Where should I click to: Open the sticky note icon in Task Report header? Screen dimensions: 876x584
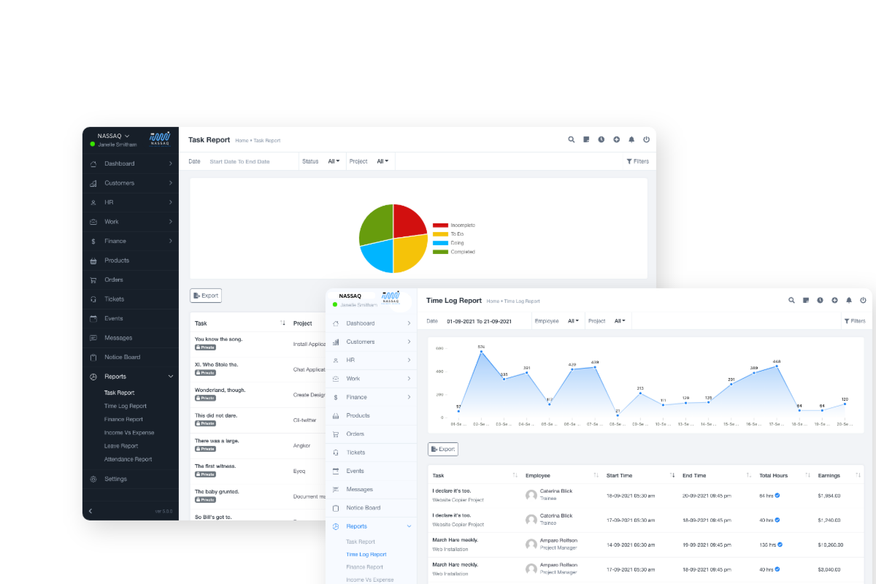(586, 139)
